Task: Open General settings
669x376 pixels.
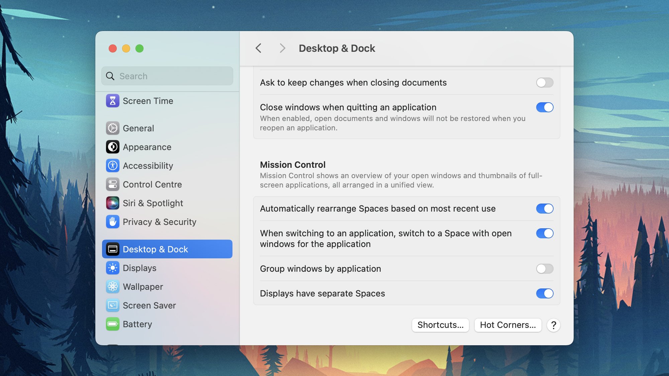Action: (138, 128)
